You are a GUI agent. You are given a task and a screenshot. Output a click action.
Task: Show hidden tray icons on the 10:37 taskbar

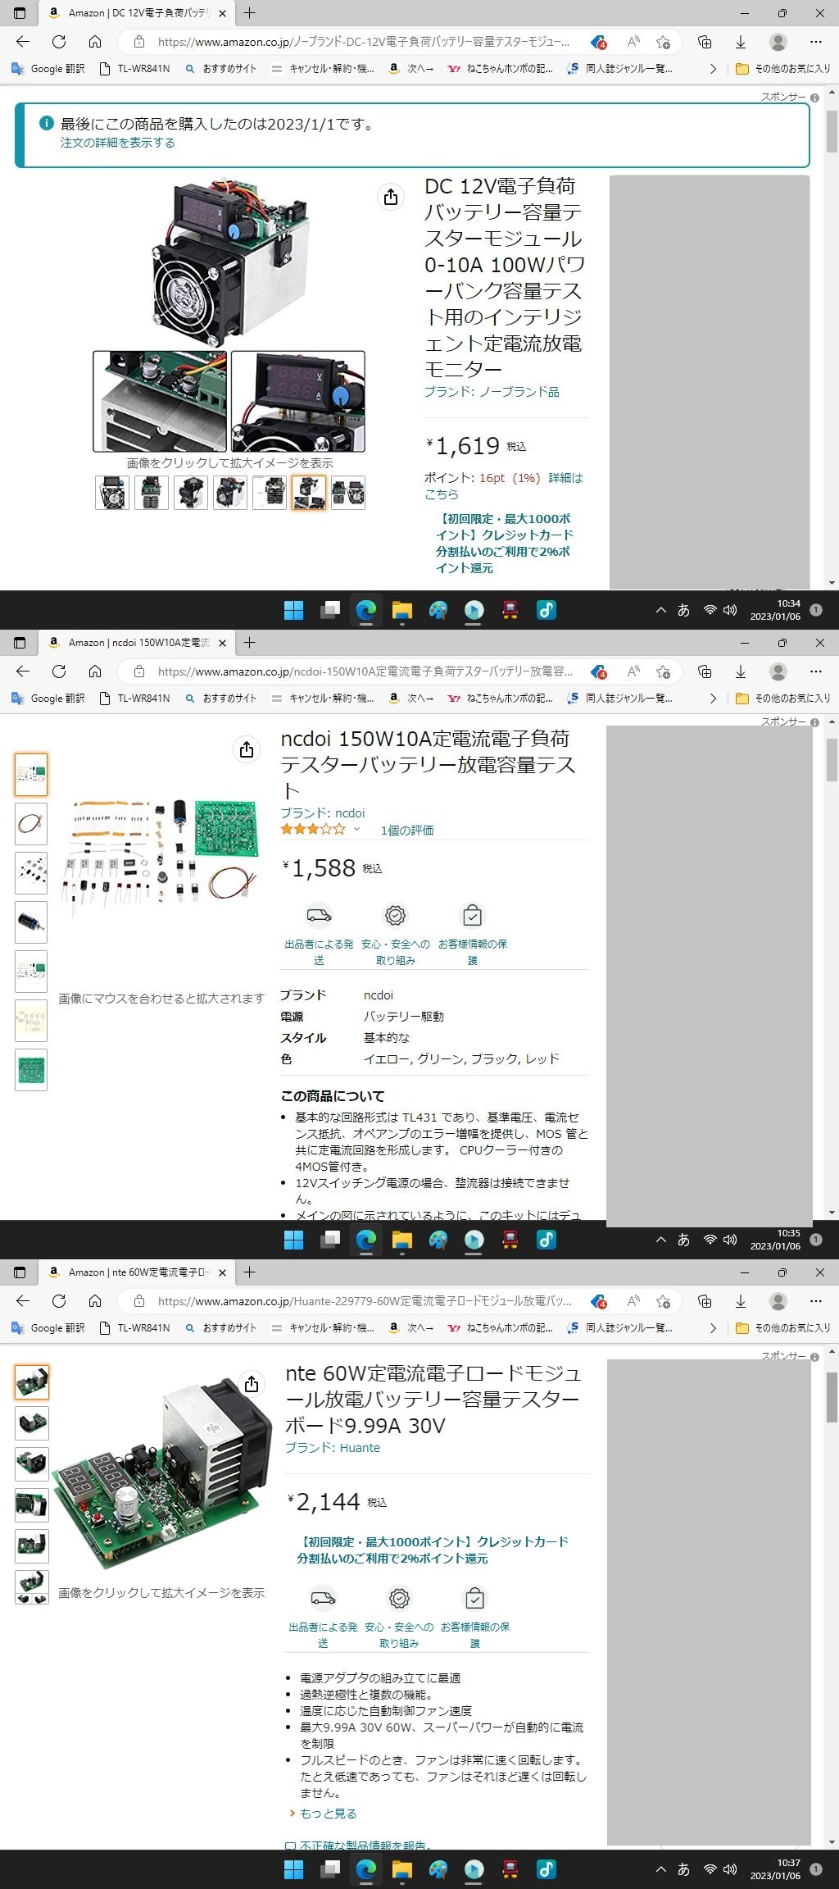(x=661, y=1869)
